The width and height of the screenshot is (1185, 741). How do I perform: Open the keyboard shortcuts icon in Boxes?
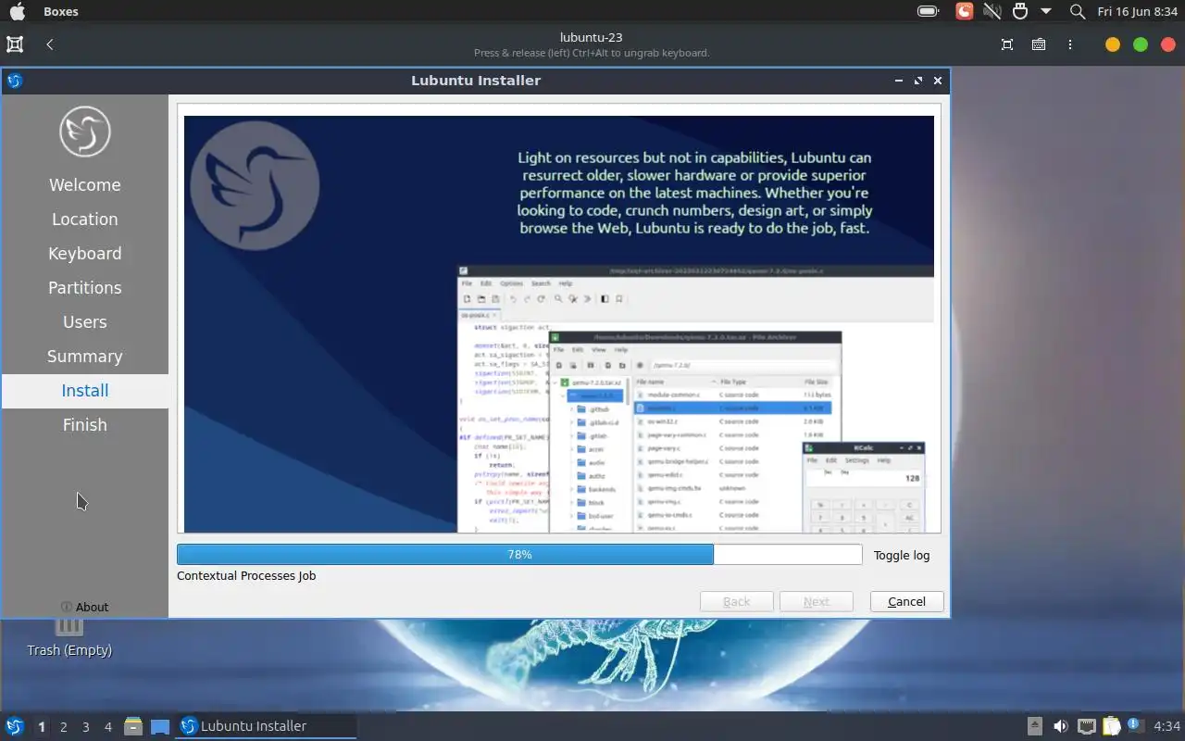pos(1039,44)
